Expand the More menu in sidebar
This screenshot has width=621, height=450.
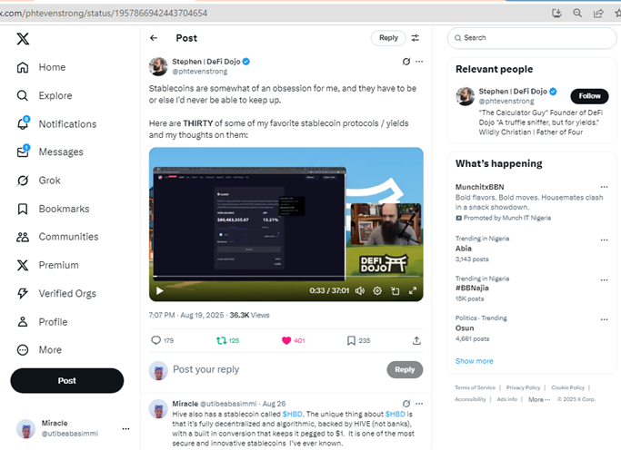pyautogui.click(x=39, y=350)
